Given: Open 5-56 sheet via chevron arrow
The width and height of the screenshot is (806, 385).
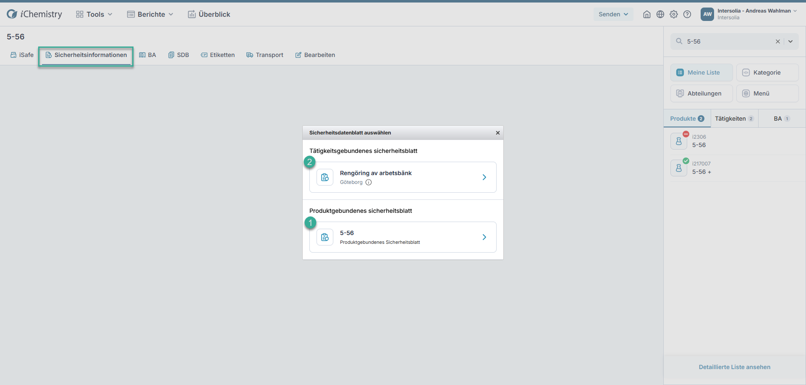Looking at the screenshot, I should [x=484, y=237].
